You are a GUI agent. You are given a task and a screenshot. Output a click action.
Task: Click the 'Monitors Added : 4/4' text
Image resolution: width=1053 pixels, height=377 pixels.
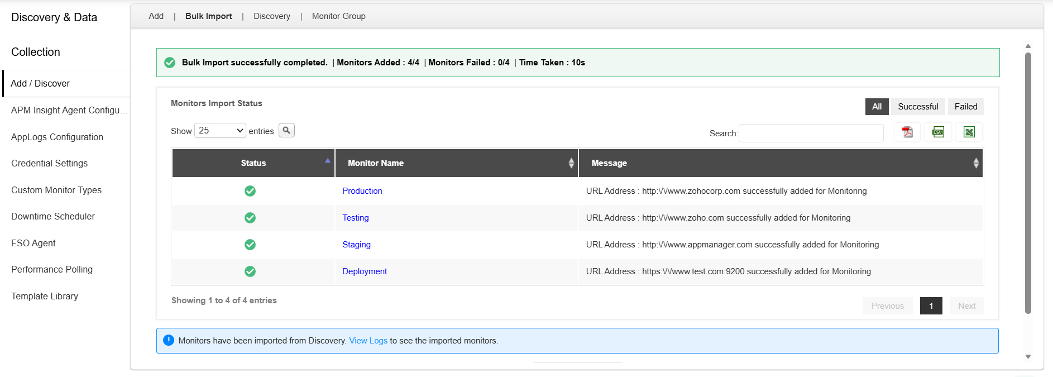click(378, 63)
